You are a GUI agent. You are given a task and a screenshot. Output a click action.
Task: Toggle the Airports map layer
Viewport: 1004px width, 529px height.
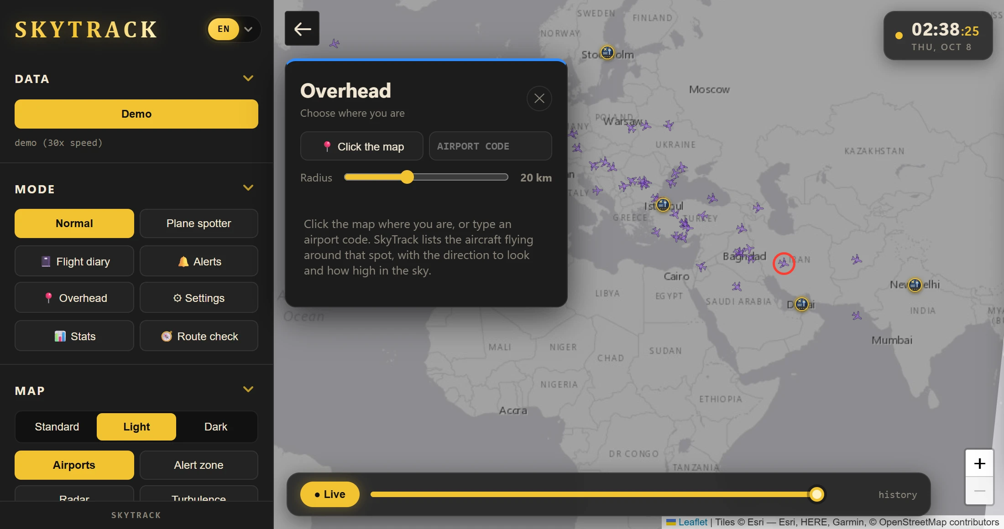coord(74,465)
